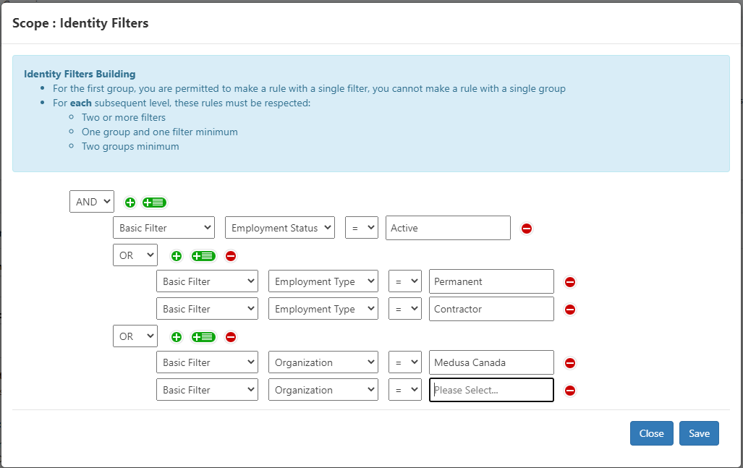Delete the Employment Type OR group
Screen dimensions: 743x468
(231, 256)
